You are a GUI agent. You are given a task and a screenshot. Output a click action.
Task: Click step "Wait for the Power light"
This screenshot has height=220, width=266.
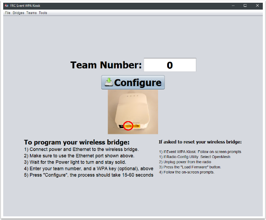tap(75, 162)
